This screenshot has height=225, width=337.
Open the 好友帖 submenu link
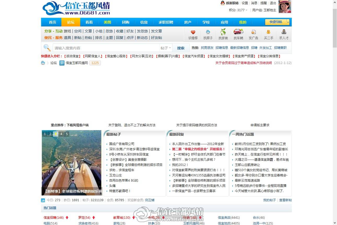pyautogui.click(x=156, y=38)
